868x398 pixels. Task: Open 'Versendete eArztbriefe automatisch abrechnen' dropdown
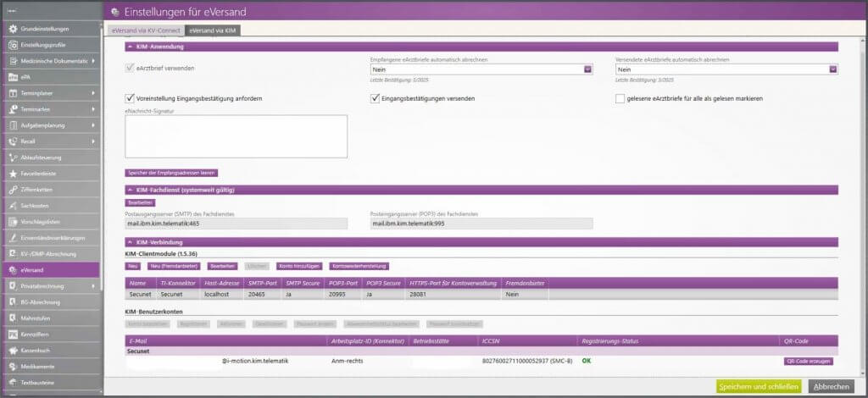pos(833,69)
